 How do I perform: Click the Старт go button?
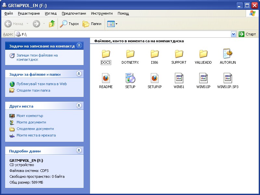(x=247, y=34)
